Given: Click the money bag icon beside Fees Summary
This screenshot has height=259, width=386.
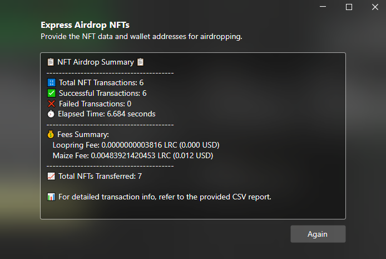Looking at the screenshot, I should pos(51,134).
